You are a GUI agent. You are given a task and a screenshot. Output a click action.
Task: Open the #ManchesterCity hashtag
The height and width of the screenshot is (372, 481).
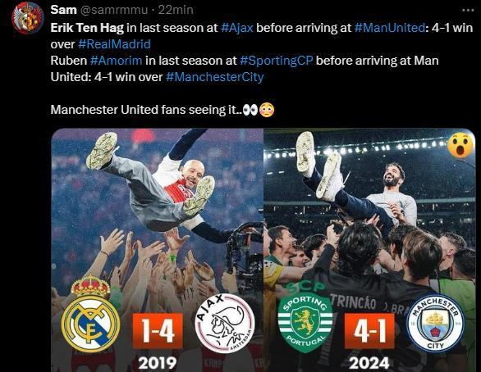pos(215,77)
